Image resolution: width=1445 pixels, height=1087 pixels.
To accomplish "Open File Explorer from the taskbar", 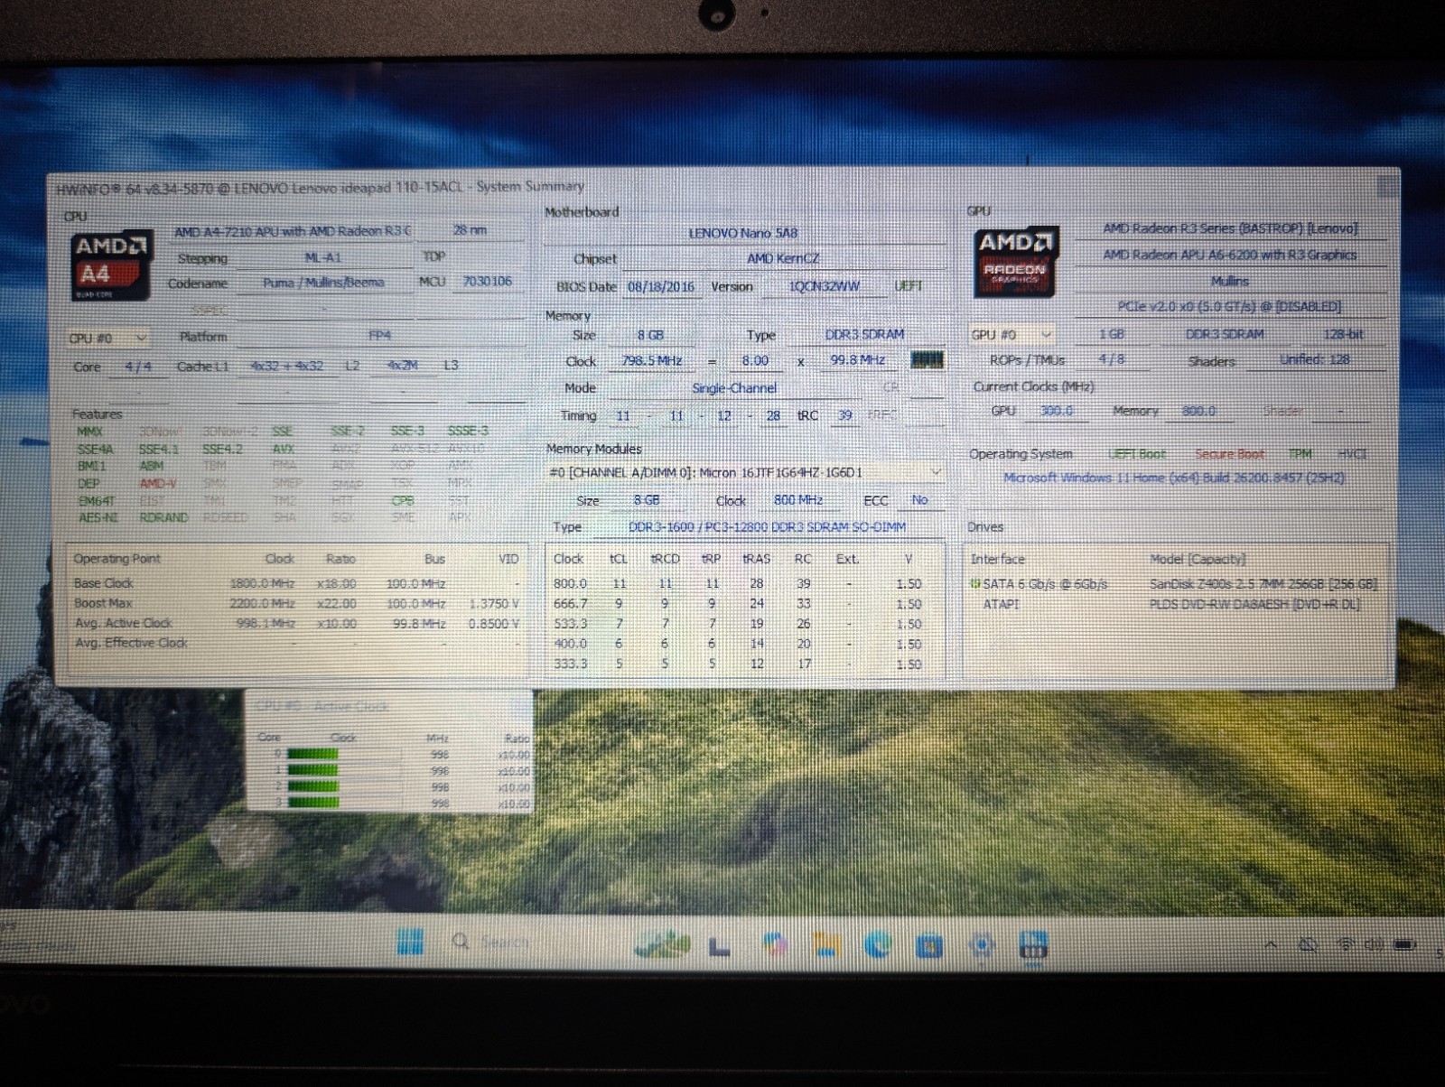I will coord(826,945).
